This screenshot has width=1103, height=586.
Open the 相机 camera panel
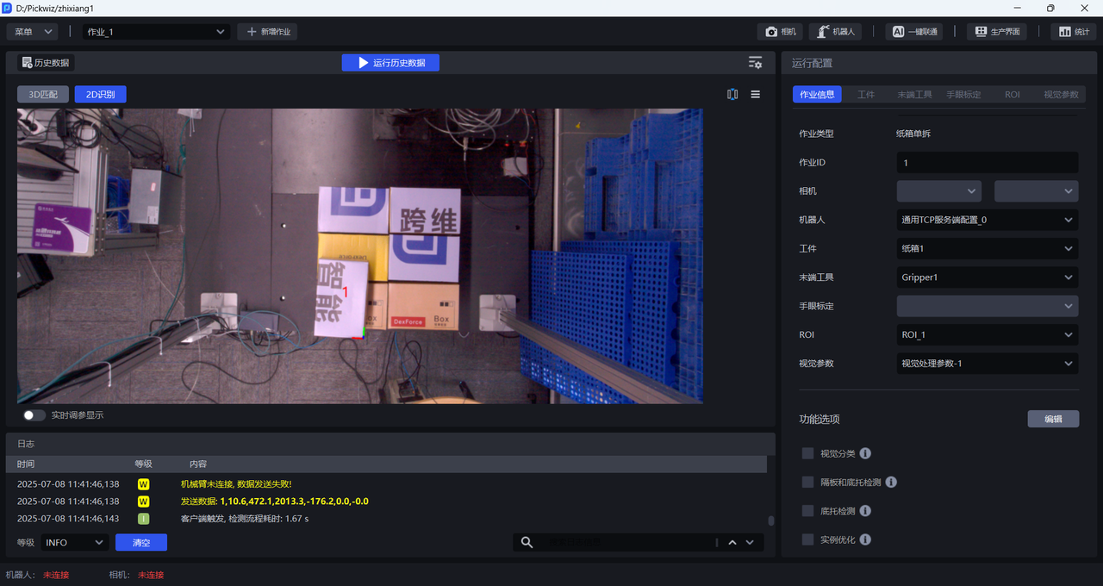(780, 32)
